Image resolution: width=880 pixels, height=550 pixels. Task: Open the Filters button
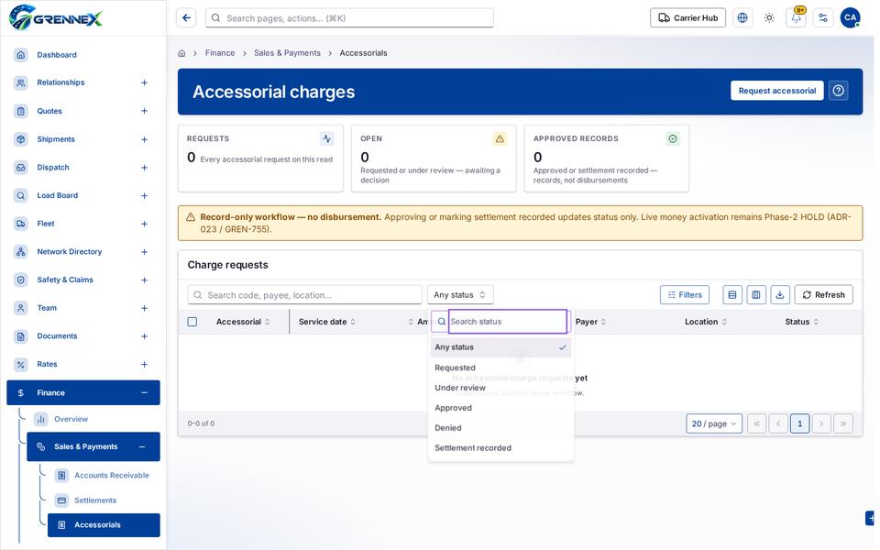685,294
